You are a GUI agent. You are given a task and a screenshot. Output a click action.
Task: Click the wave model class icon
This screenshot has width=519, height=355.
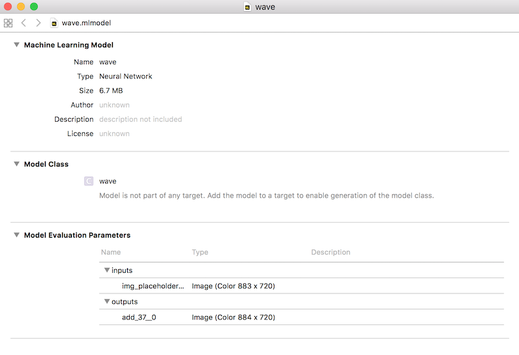[89, 181]
